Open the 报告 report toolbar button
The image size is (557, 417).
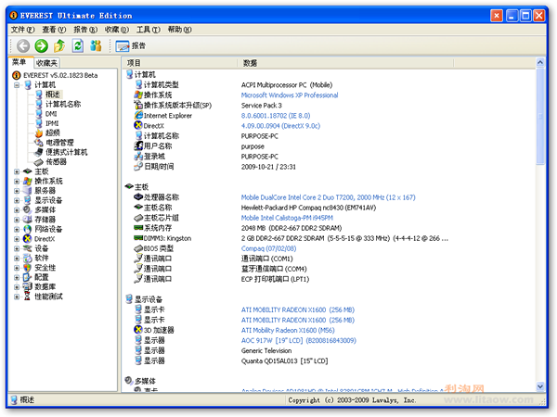[x=130, y=45]
